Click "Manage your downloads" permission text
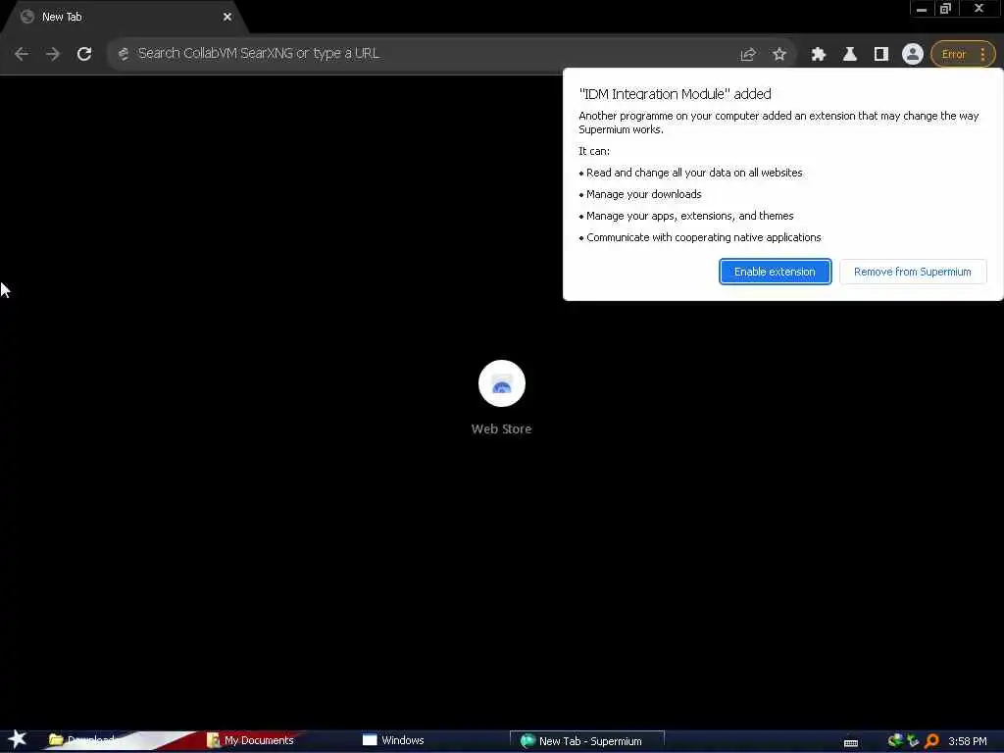 tap(643, 194)
